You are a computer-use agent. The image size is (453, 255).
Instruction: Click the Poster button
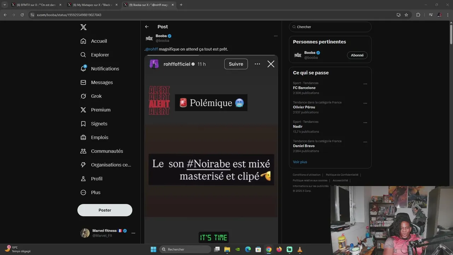point(105,210)
